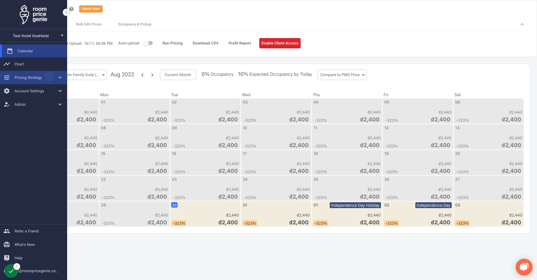Screen dimensions: 537x280
Task: Click the Chart line icon
Action: point(7,64)
